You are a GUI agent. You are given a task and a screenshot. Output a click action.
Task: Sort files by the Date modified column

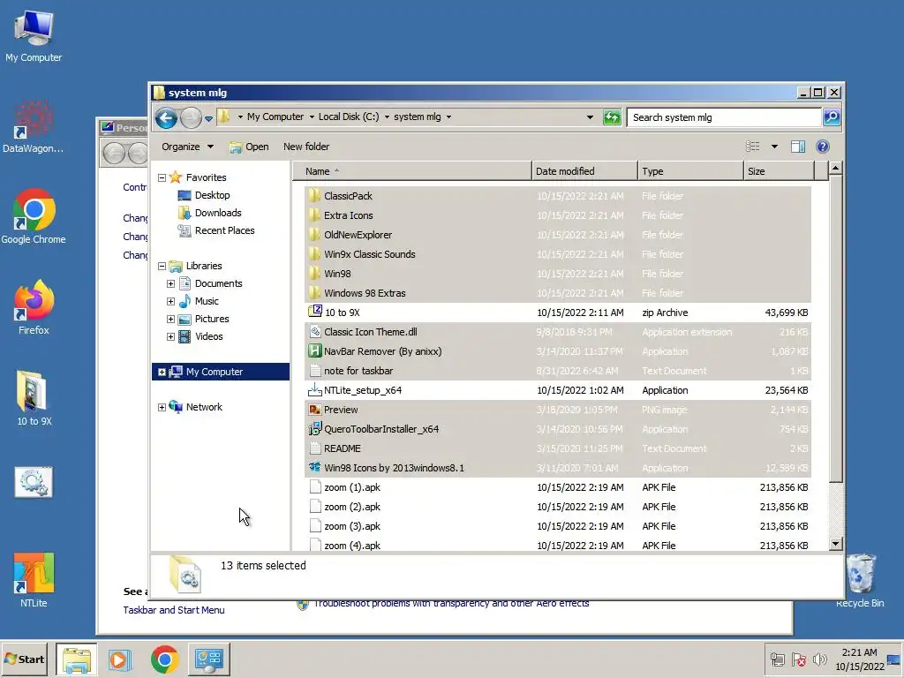click(x=584, y=171)
